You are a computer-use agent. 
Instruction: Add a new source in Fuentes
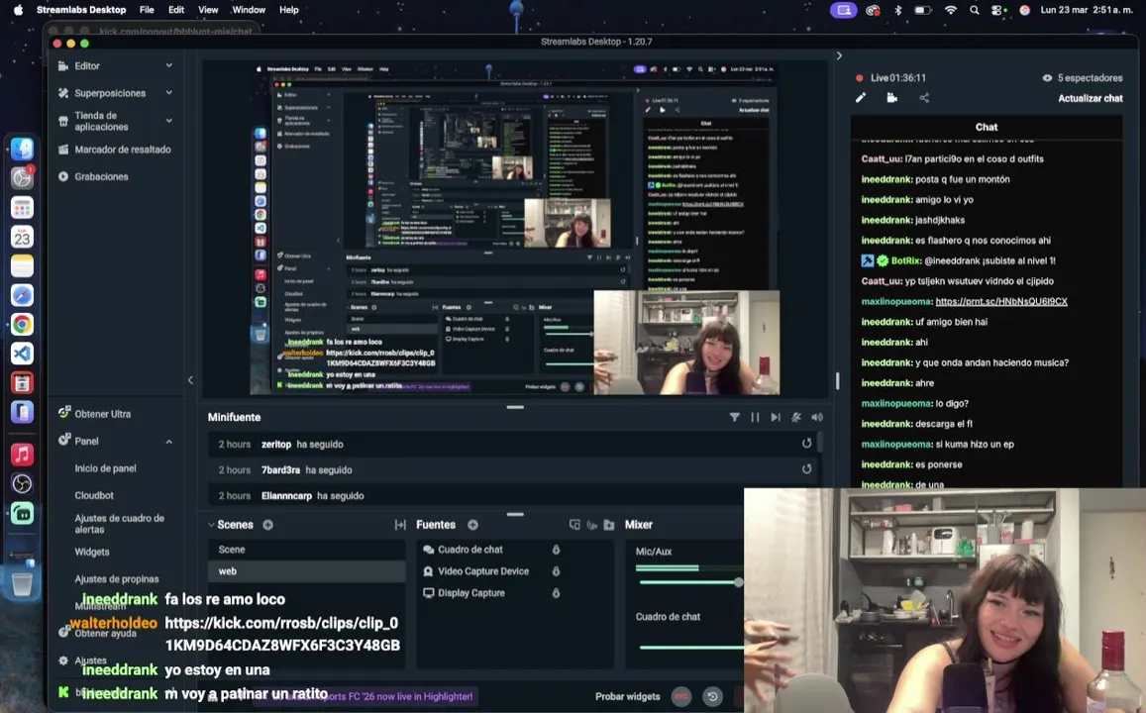tap(472, 525)
